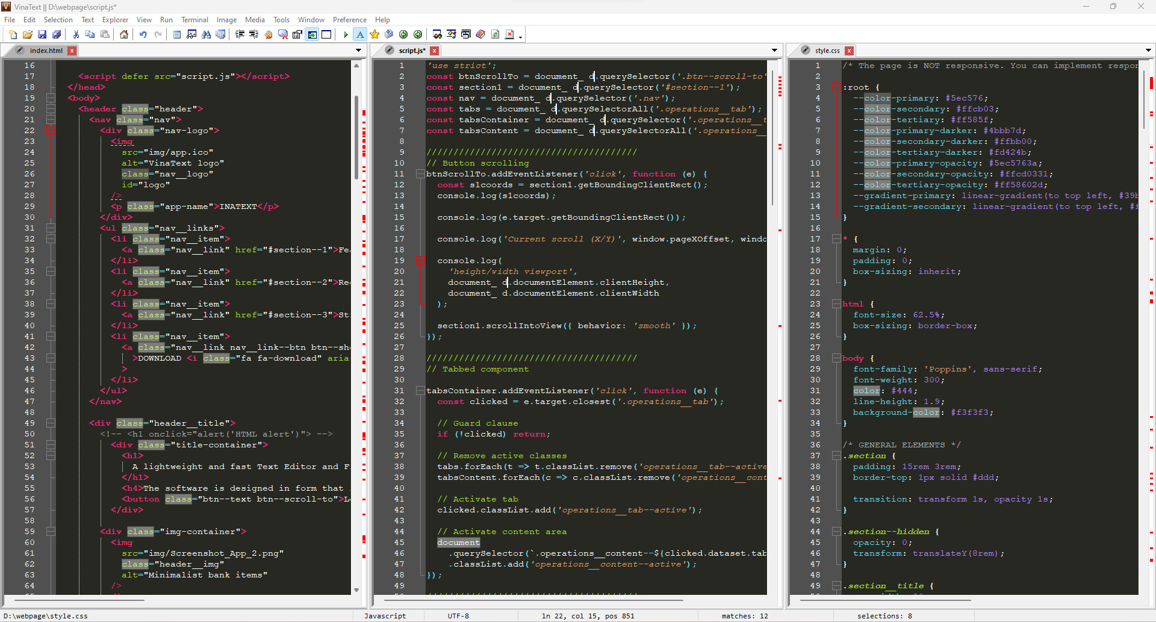The image size is (1156, 622).
Task: Click the 'UTF-8' encoding status entry
Action: [x=458, y=616]
